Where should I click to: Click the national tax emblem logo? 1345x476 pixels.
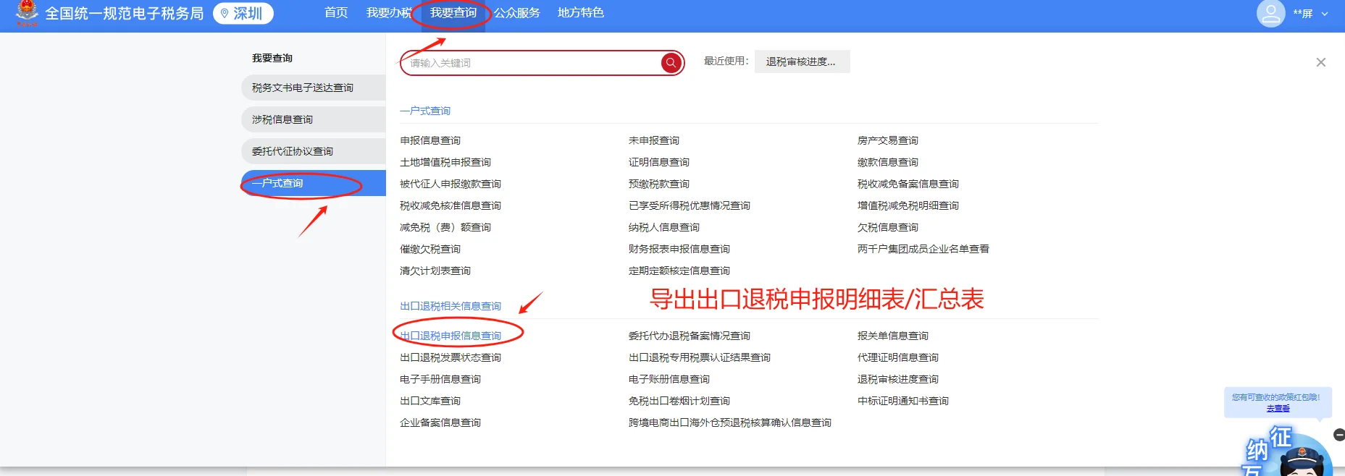pyautogui.click(x=27, y=12)
